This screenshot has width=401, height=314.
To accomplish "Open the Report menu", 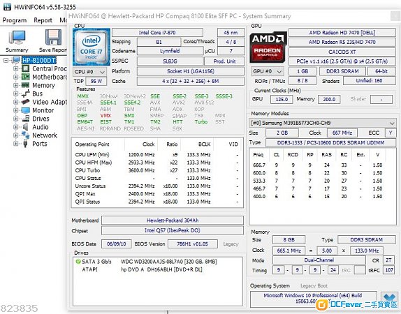I will click(43, 20).
